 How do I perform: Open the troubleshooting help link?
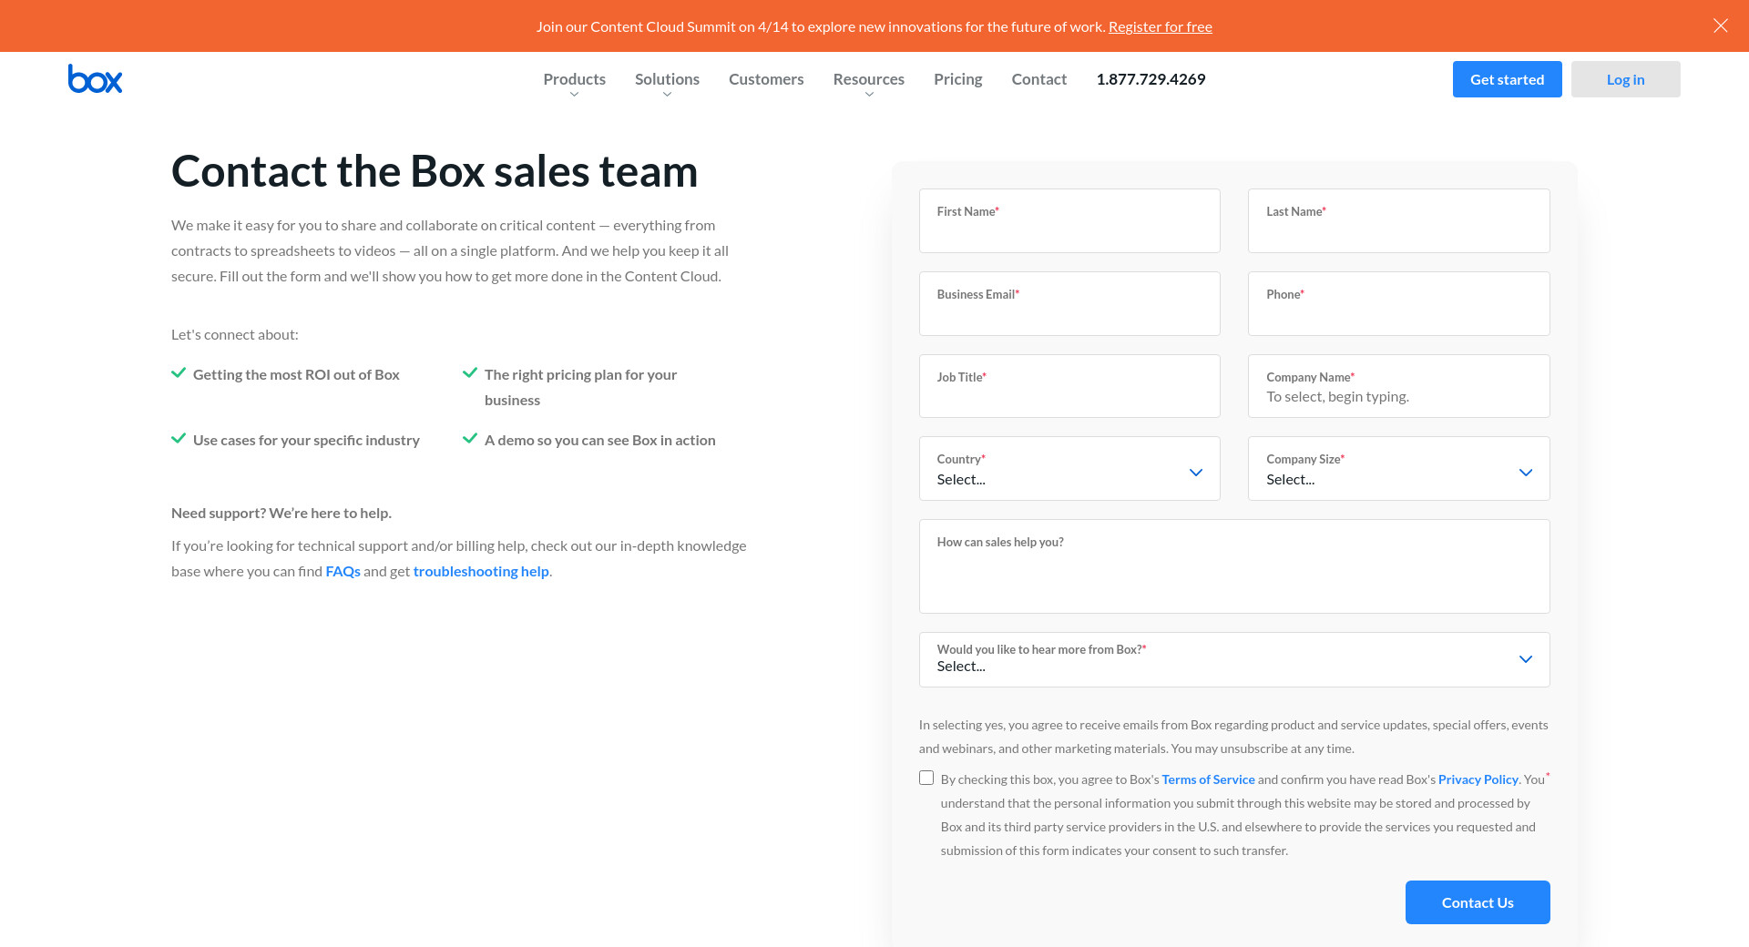click(481, 571)
